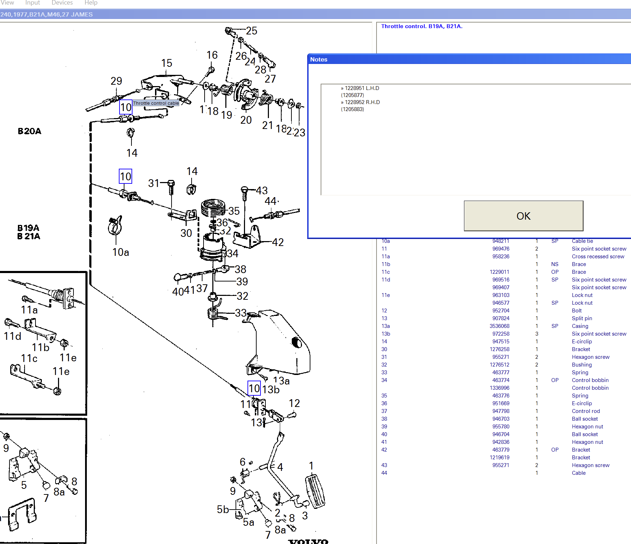Click the Throttle control B19A, B21A heading
The height and width of the screenshot is (544, 631).
pyautogui.click(x=422, y=26)
